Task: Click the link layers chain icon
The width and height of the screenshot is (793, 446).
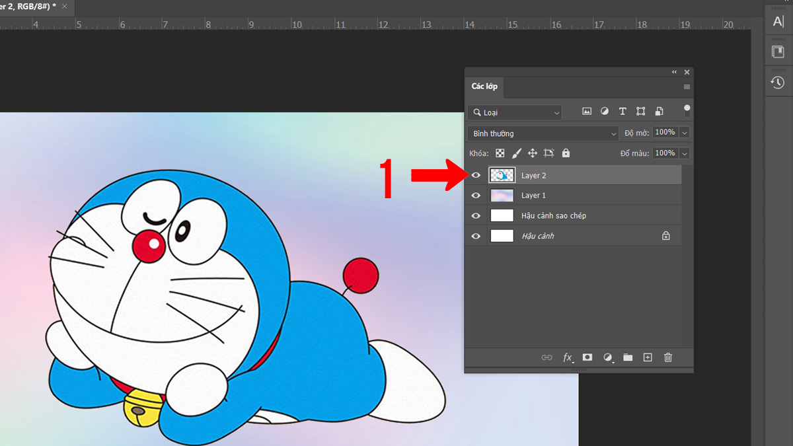Action: pos(547,357)
